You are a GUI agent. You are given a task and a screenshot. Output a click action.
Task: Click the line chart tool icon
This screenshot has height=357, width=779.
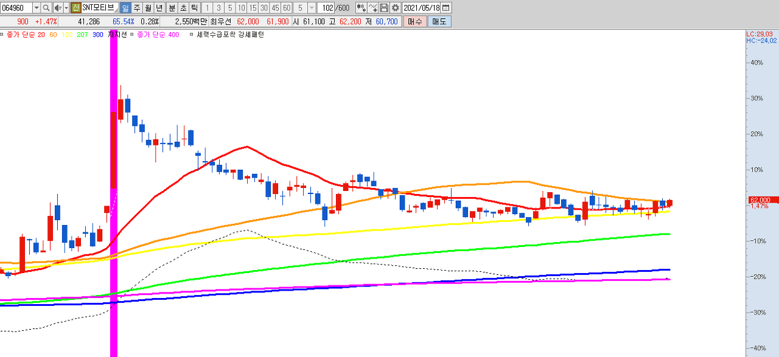372,8
